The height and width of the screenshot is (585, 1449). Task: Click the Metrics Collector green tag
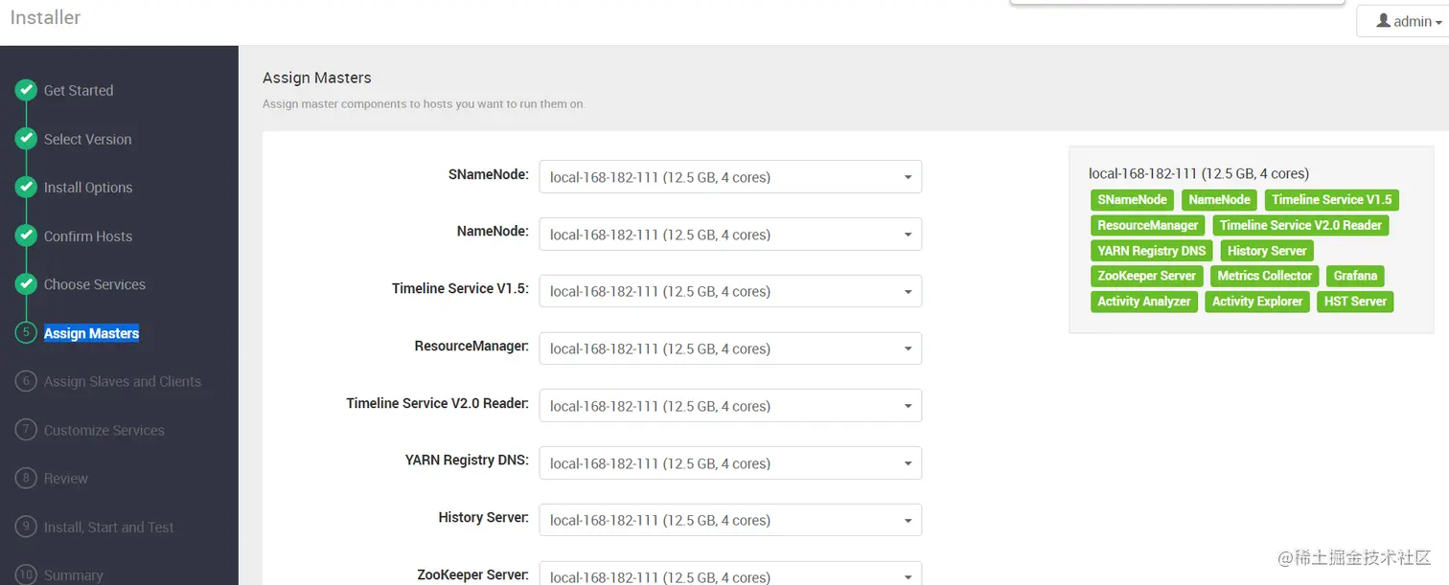1264,276
